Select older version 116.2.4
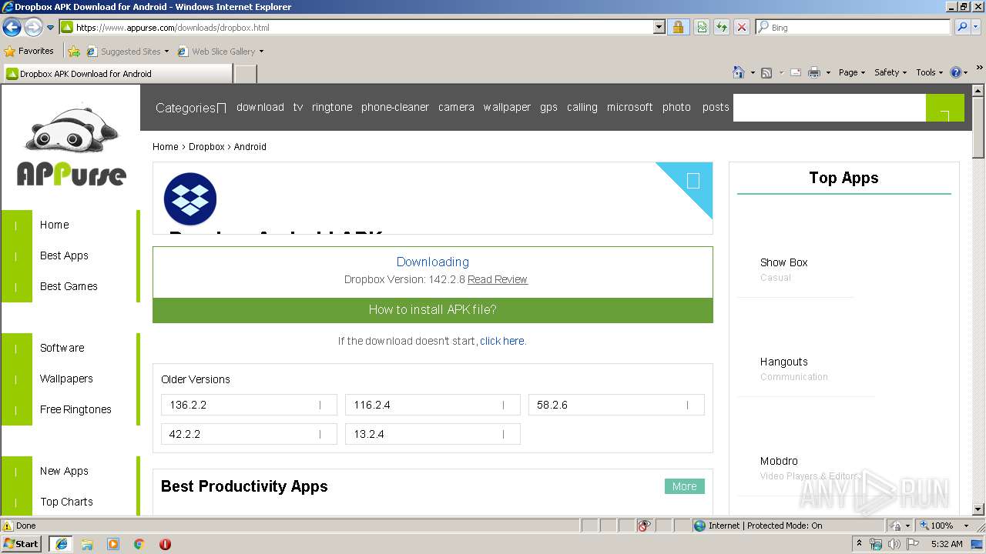The image size is (986, 554). tap(433, 405)
